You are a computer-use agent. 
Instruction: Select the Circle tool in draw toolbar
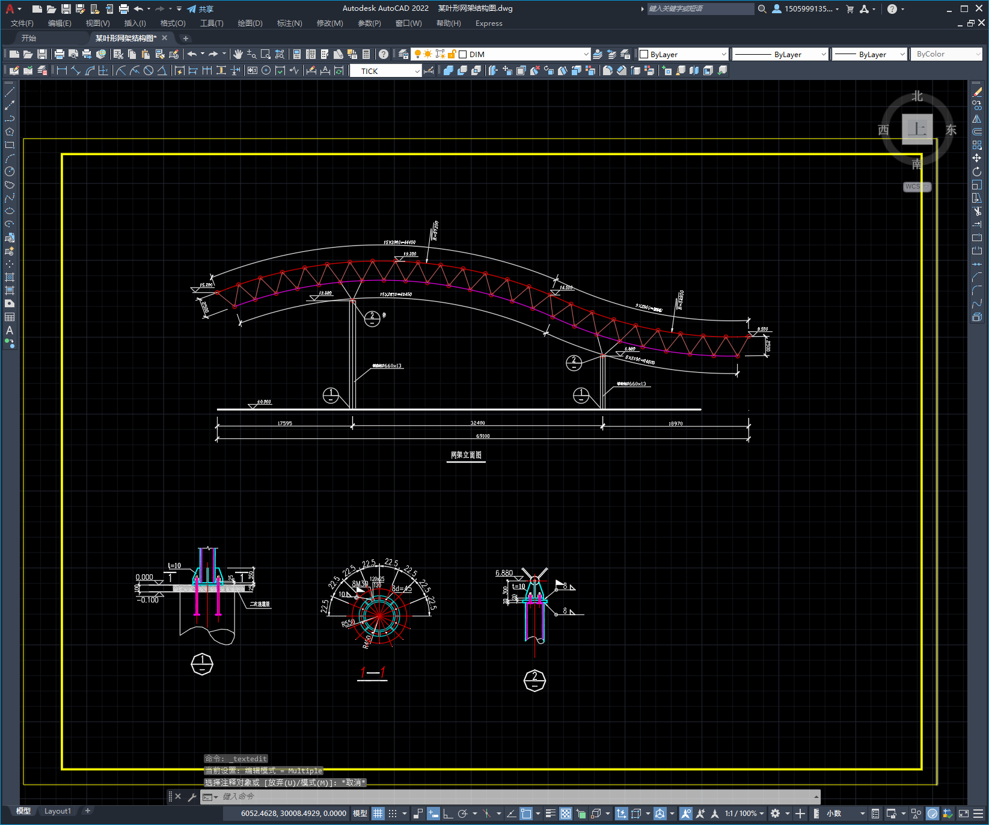[10, 171]
